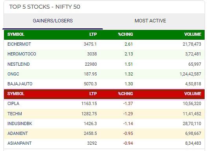The width and height of the screenshot is (207, 151).
Task: Click VOLUME header in green gainers table
Action: point(193,34)
